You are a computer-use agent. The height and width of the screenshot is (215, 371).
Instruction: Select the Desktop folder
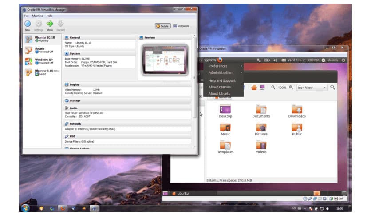225,111
